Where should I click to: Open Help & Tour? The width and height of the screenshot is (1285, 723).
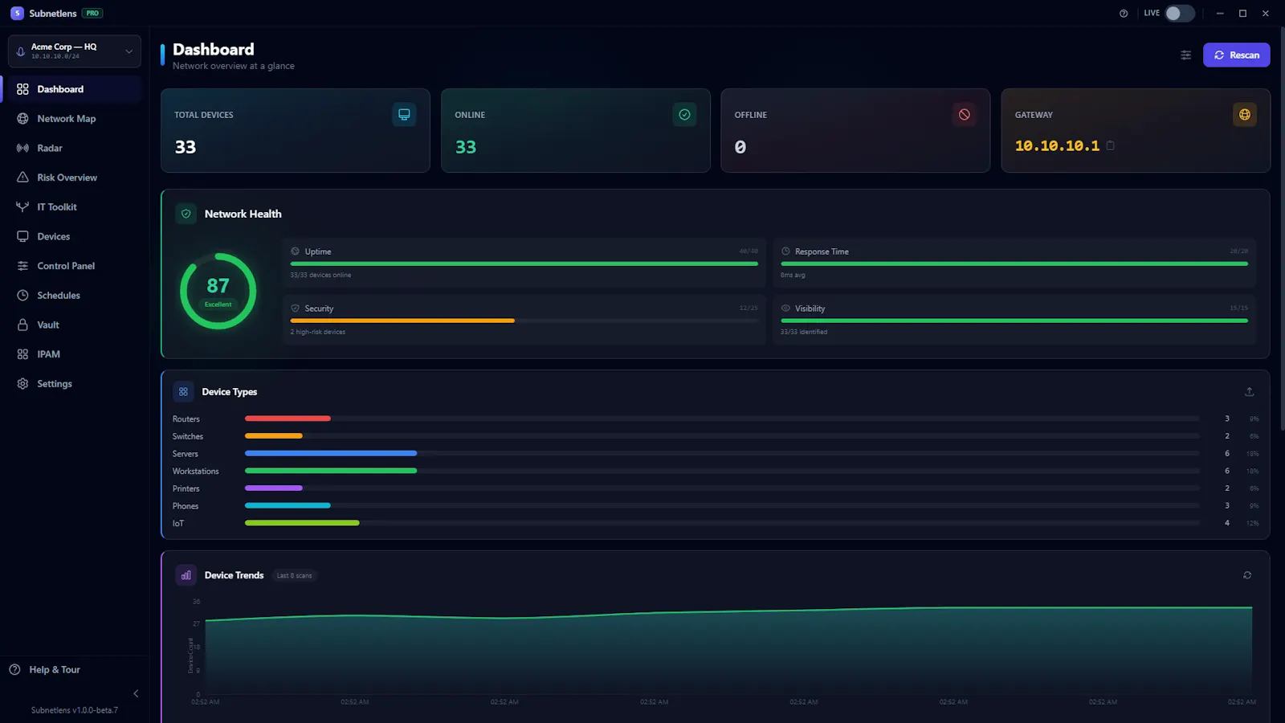click(45, 670)
